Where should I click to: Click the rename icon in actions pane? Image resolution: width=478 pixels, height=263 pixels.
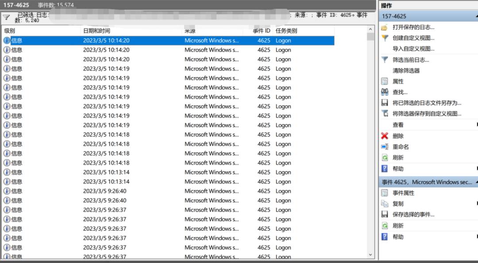click(x=384, y=147)
